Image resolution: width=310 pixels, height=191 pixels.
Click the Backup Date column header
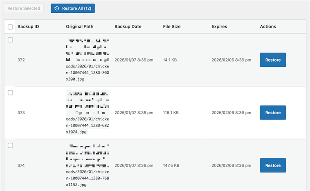point(128,27)
